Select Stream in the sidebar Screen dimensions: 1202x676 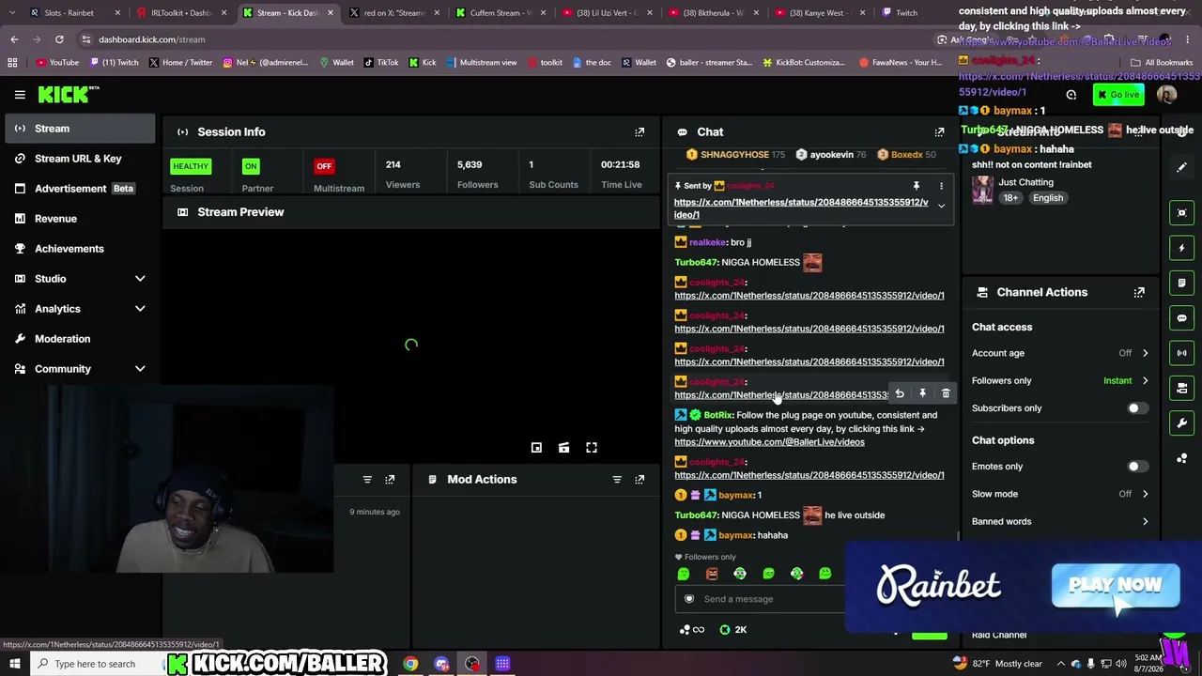tap(80, 129)
